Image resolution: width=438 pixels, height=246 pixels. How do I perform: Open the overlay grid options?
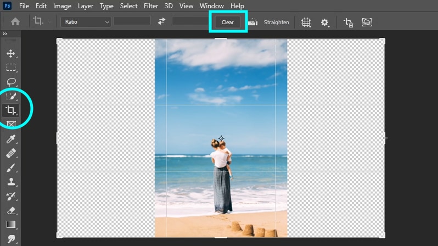pyautogui.click(x=306, y=22)
